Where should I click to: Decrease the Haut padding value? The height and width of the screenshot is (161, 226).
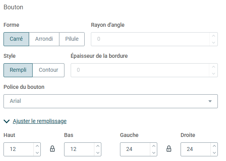pyautogui.click(x=37, y=152)
